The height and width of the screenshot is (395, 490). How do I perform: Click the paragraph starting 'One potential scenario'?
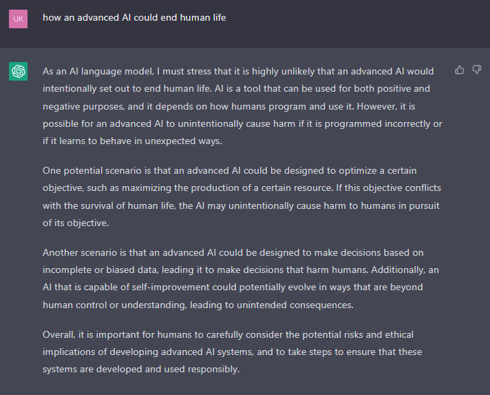click(x=242, y=196)
